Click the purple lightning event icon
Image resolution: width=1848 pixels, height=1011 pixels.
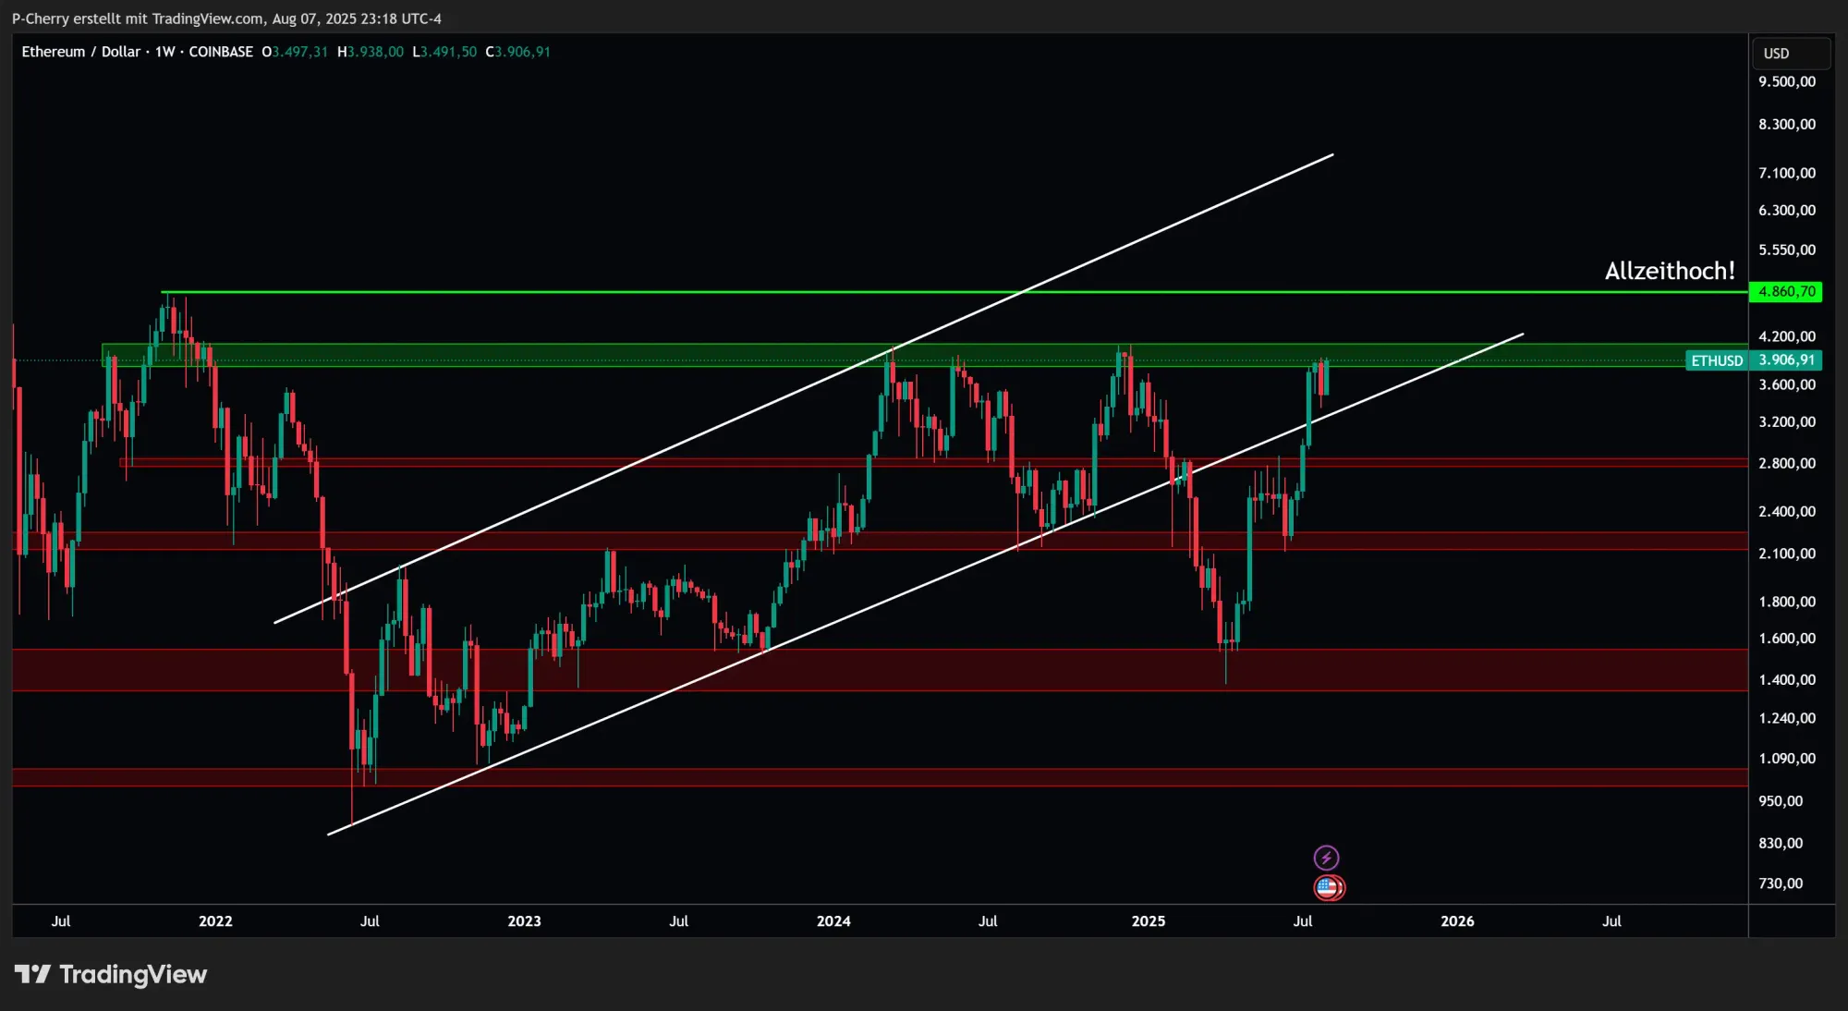click(x=1326, y=858)
